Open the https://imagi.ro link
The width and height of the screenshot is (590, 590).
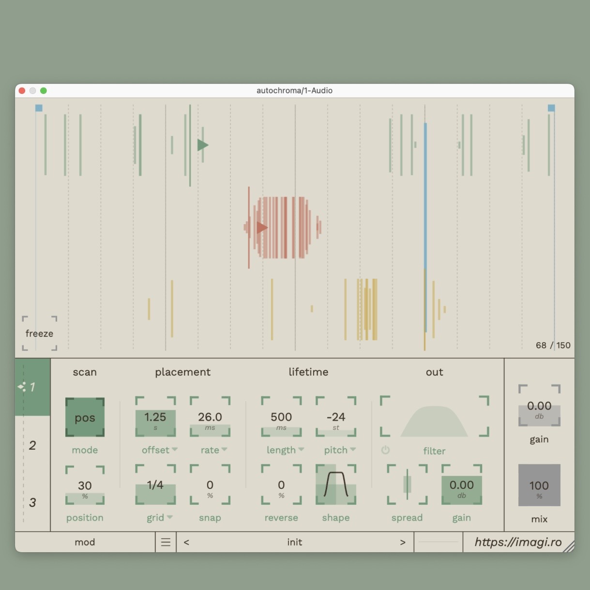(518, 542)
